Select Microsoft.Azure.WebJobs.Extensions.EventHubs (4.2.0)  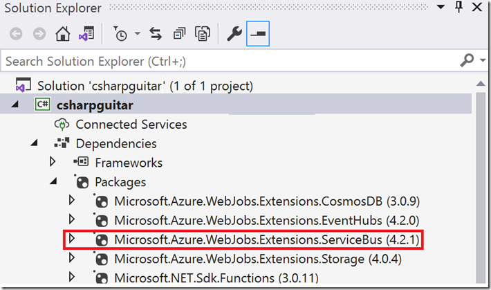pyautogui.click(x=267, y=220)
